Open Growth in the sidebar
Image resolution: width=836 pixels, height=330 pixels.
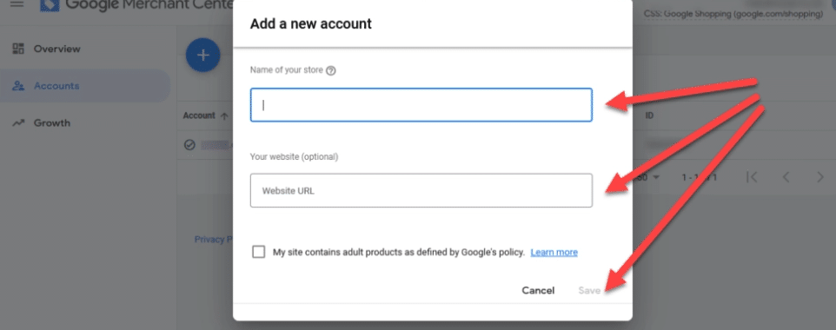(52, 123)
